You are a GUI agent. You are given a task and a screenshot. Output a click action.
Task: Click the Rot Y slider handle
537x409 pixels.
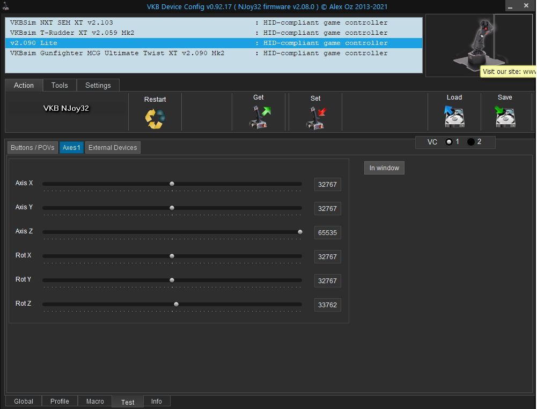(172, 280)
